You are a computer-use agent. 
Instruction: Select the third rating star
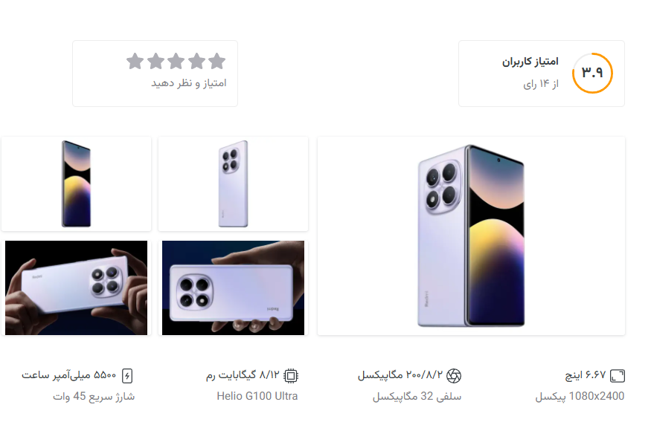point(176,62)
